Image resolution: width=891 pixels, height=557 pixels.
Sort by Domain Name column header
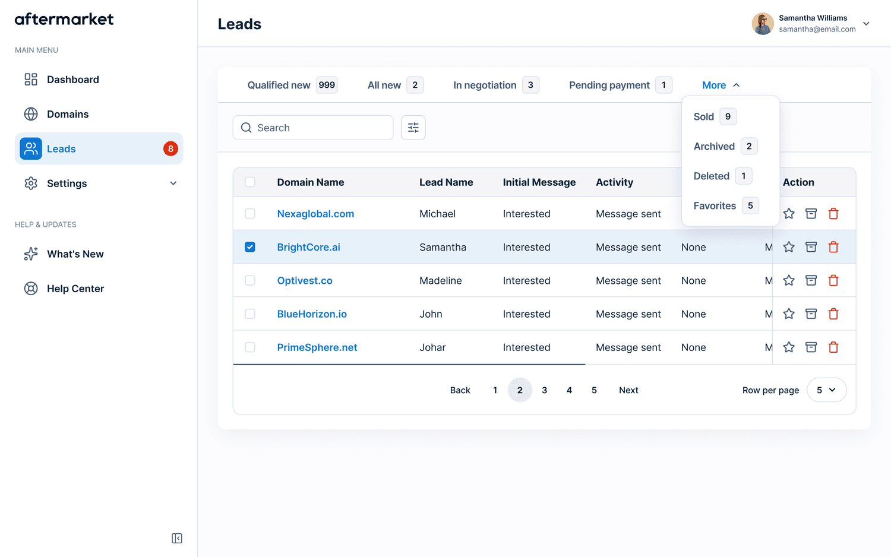(x=311, y=182)
